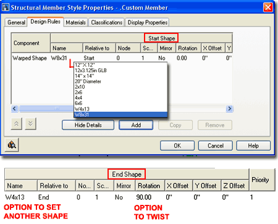Screen dimensions: 278x224
Task: Go to the Classifications tab
Action: pyautogui.click(x=107, y=22)
